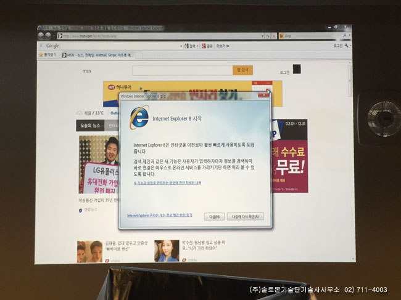Click the 로그인 link on the MSN page

click(284, 73)
